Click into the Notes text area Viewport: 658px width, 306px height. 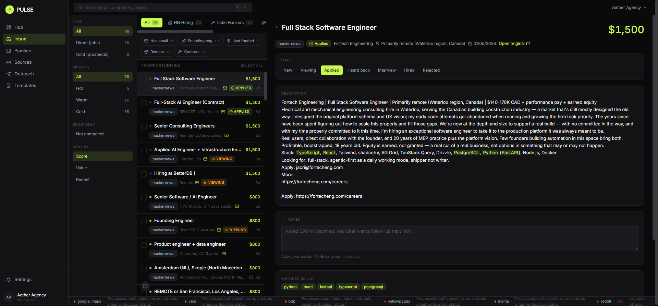460,238
